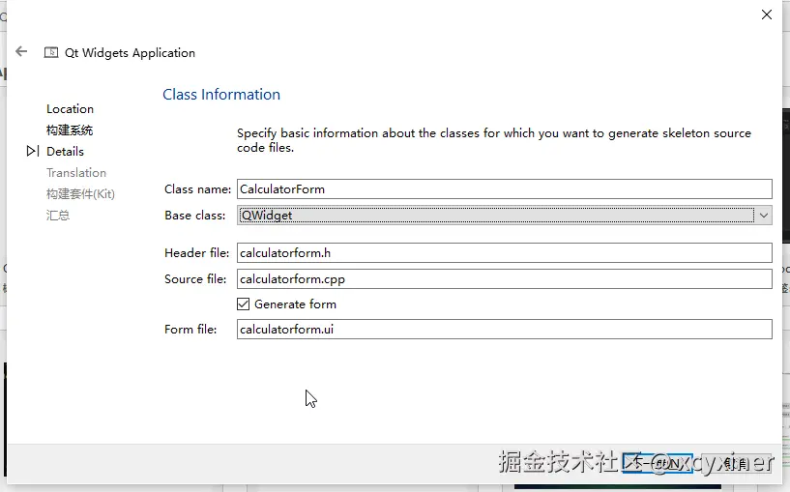Open the Base class dropdown arrow

click(x=763, y=216)
